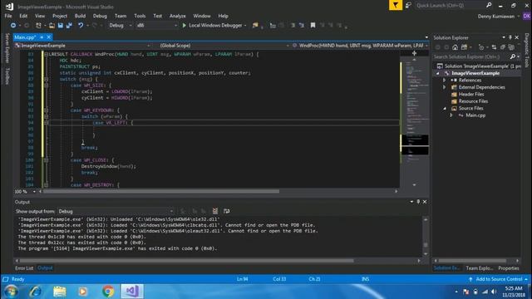Click the Home icon in Solution Explorer

[455, 47]
